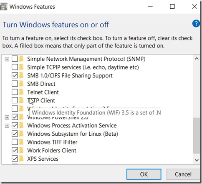This screenshot has width=202, height=184.
Task: Select Simple Network Management Protocol (SNMP) label
Action: [x=86, y=59]
